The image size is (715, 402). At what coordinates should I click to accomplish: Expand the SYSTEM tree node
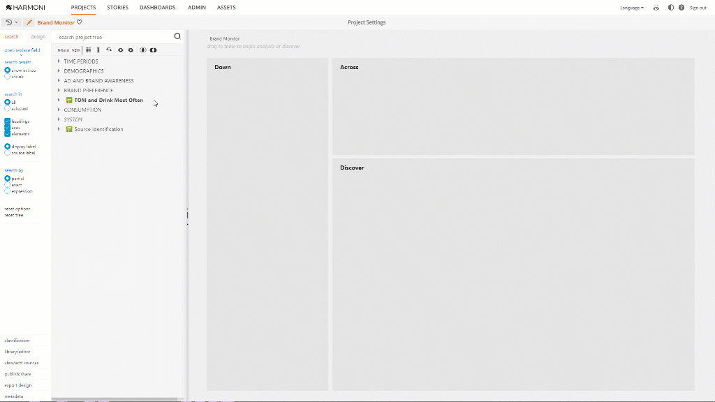(59, 119)
